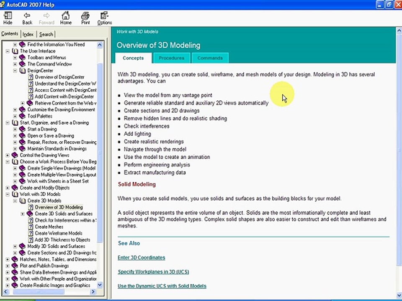
Task: Click the contents tree scroll-right arrow
Action: pos(93,291)
